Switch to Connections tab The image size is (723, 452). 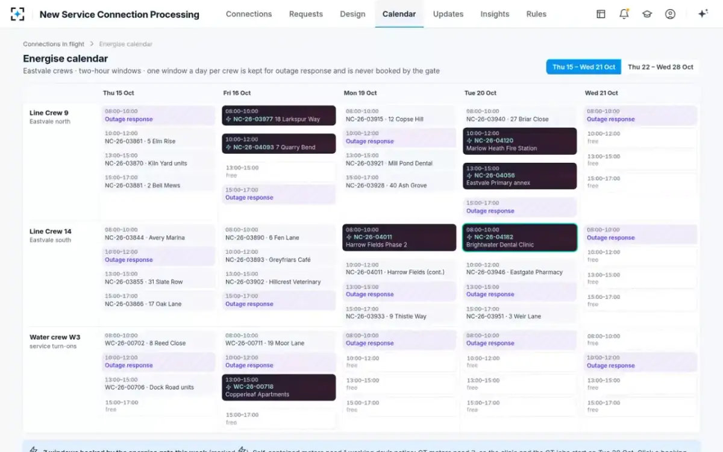click(x=249, y=14)
